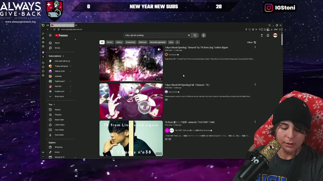This screenshot has height=181, width=323.
Task: Select the Watched filter chip
Action: pos(143,42)
